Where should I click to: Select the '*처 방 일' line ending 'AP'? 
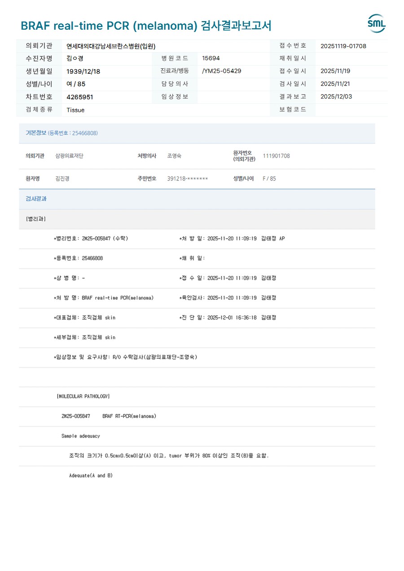(232, 239)
